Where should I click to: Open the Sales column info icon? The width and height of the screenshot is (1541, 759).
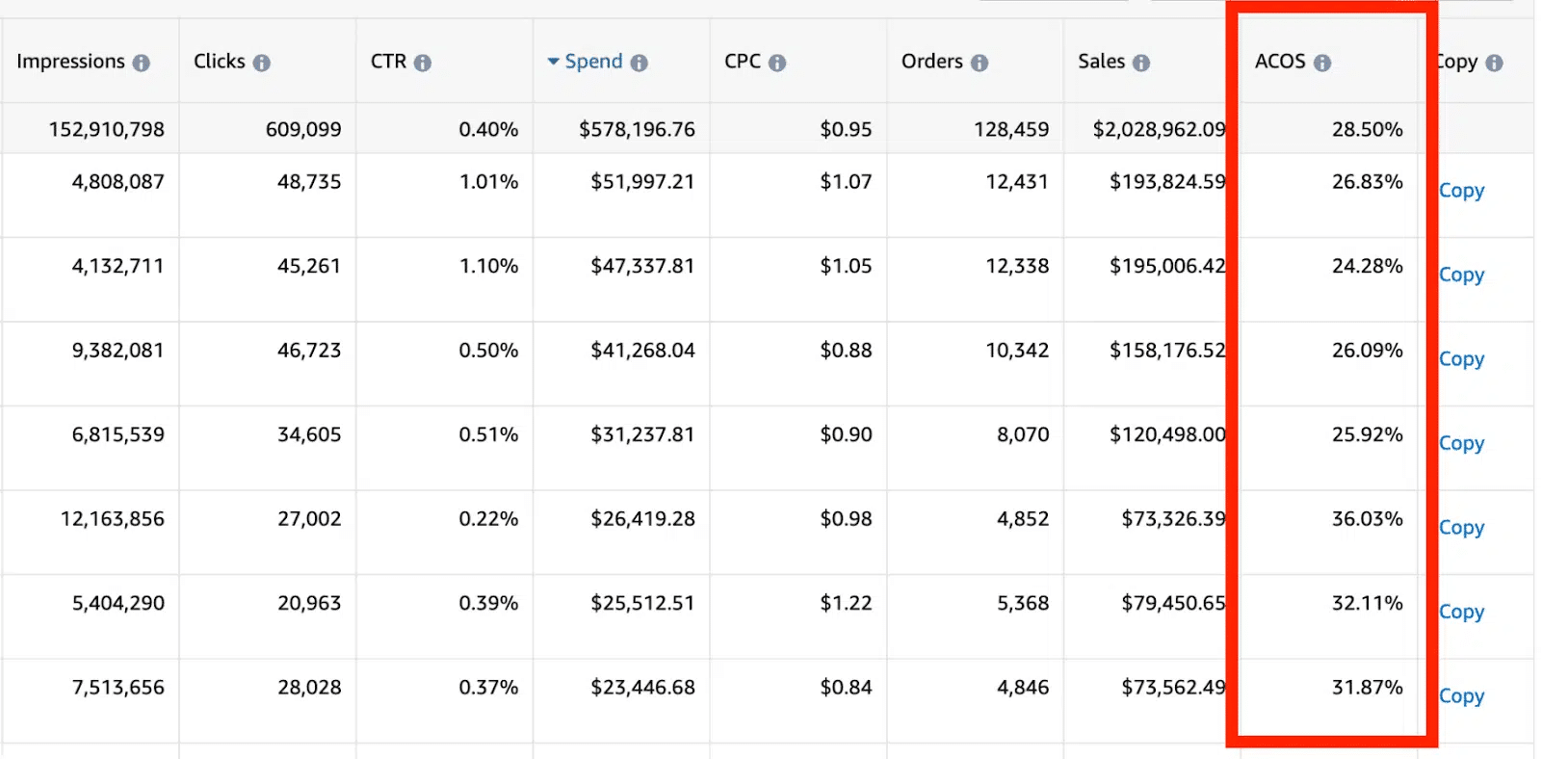click(x=1141, y=63)
